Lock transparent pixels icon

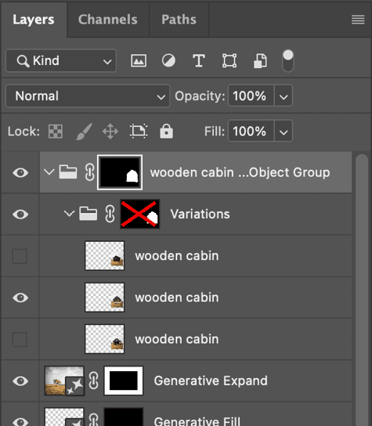tap(56, 132)
